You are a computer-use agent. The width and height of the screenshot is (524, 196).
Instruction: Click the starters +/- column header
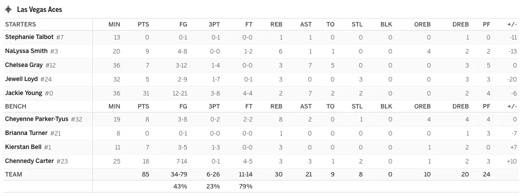click(512, 24)
